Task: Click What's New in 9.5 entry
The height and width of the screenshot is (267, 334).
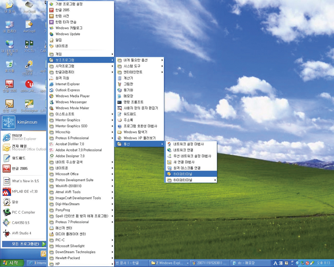Action: (23, 181)
